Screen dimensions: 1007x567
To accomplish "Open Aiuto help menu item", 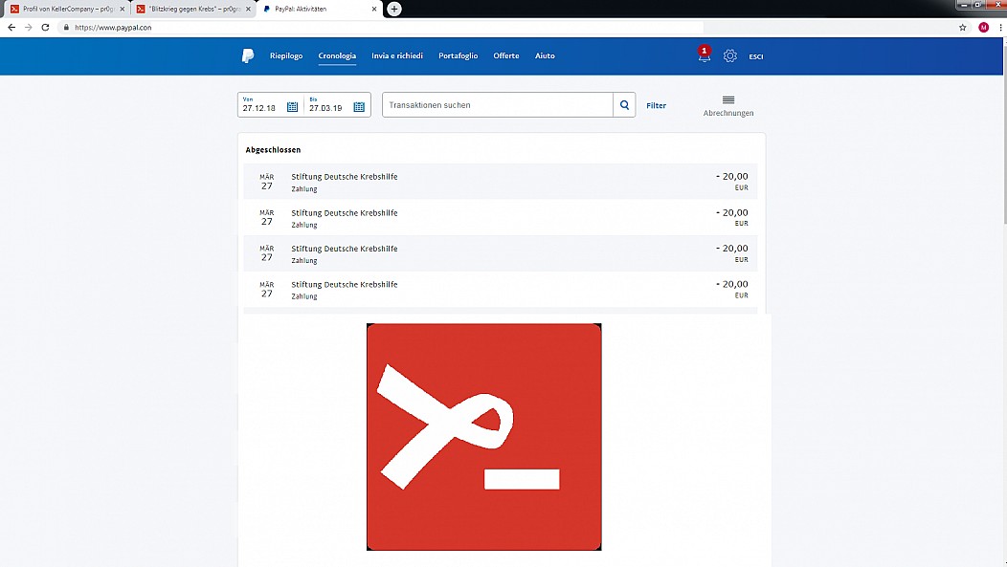I will click(545, 55).
